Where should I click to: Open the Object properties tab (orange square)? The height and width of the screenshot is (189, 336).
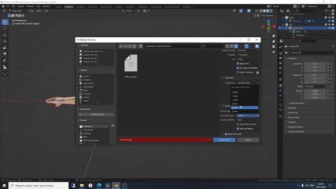(x=280, y=85)
